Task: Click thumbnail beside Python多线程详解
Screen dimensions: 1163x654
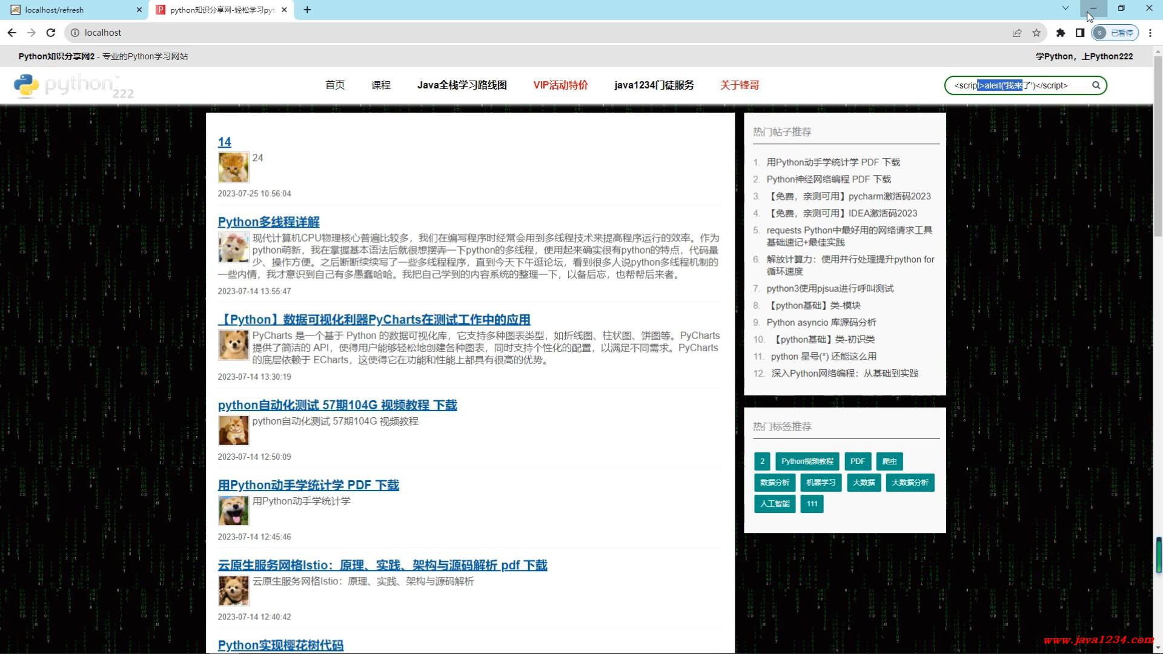Action: tap(233, 247)
